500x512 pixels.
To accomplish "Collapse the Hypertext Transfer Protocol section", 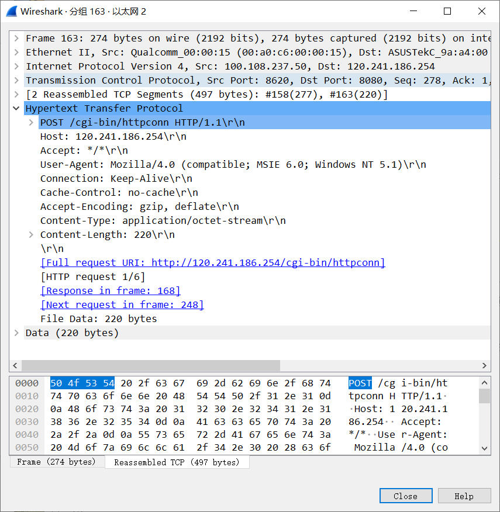I will [16, 108].
